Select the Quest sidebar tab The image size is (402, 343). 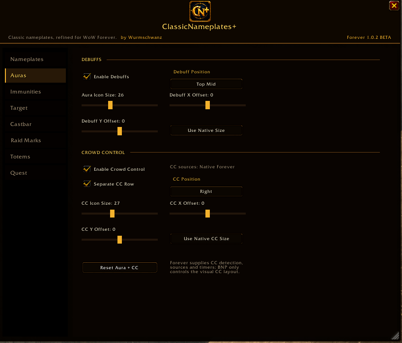(x=35, y=173)
